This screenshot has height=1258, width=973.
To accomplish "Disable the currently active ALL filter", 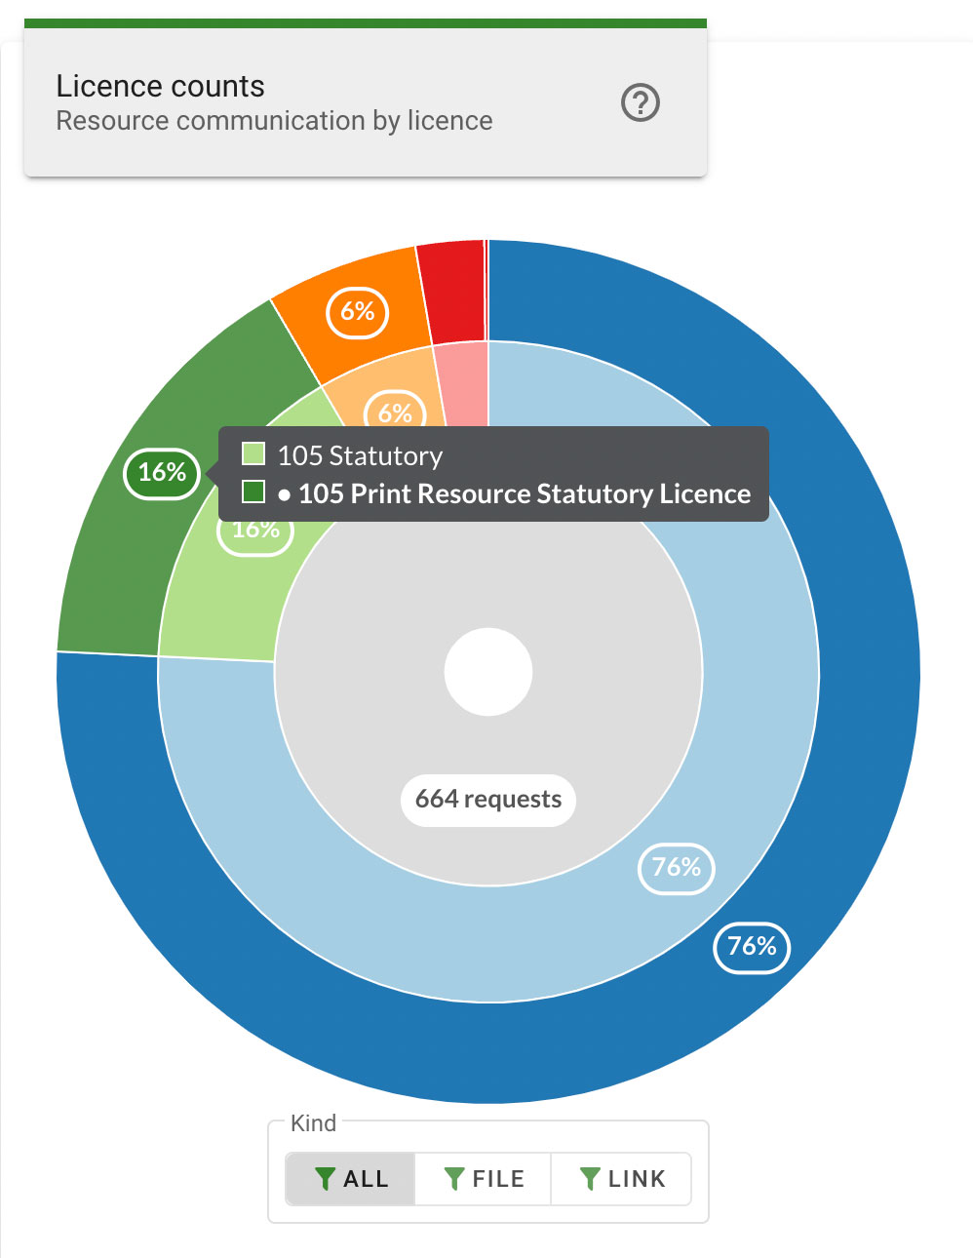I will [349, 1179].
